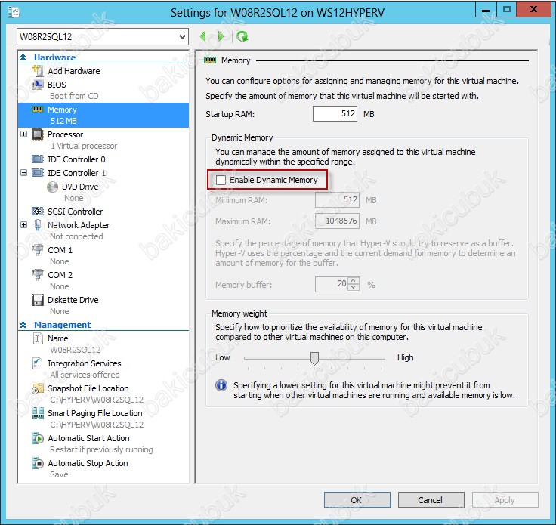Screen dimensions: 556x525
Task: Click the Memory header icon in right pane
Action: point(210,60)
